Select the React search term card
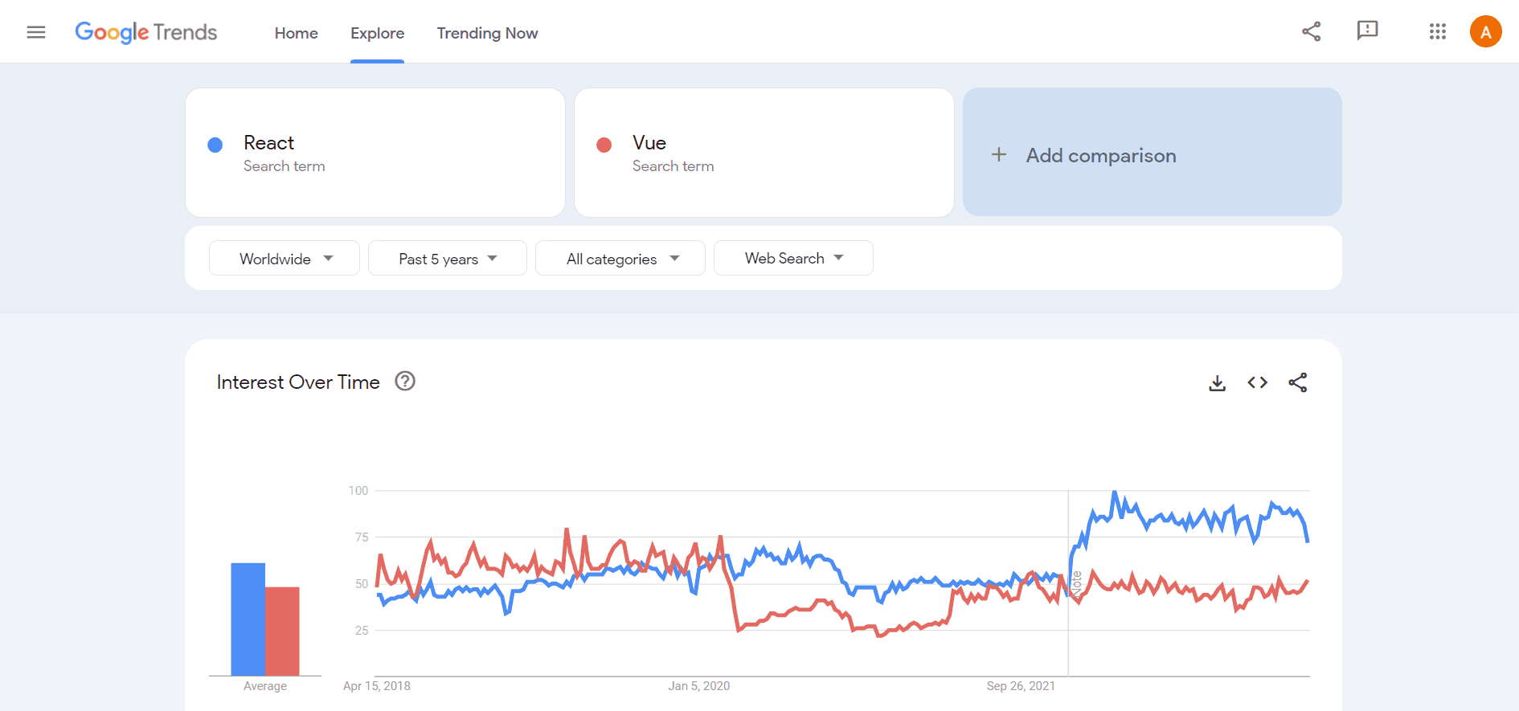The height and width of the screenshot is (711, 1519). pos(375,153)
